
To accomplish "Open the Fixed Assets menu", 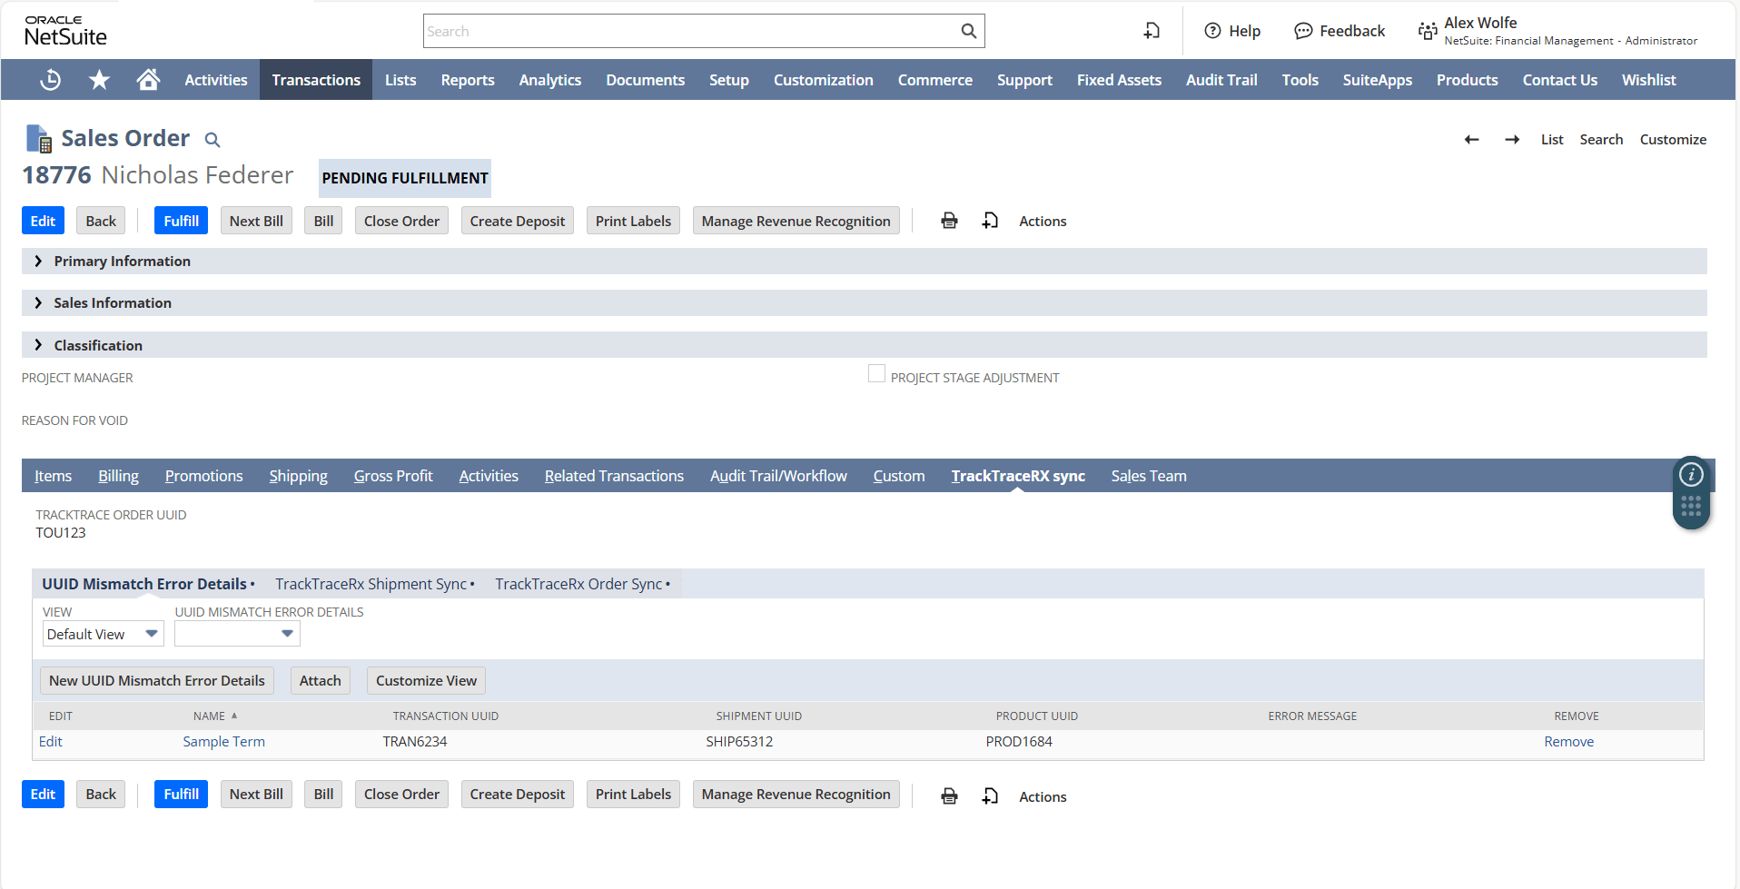I will coord(1119,80).
